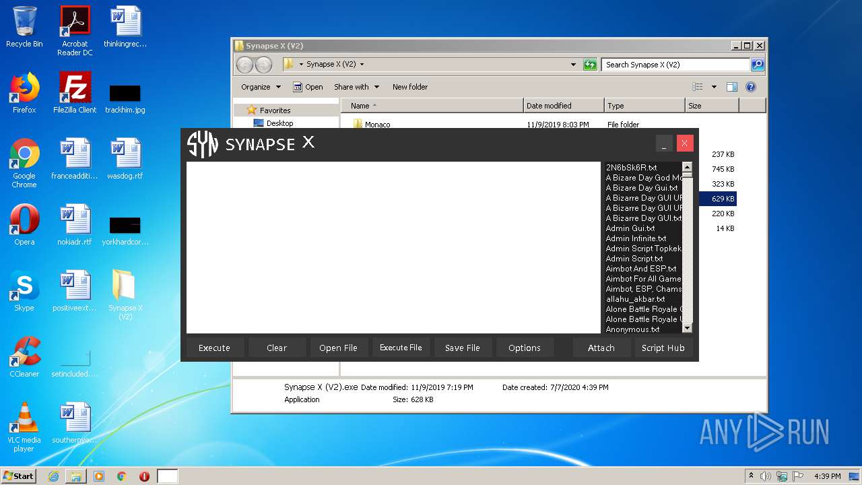The image size is (862, 485).
Task: Click the script list scroll down arrow
Action: coord(687,328)
